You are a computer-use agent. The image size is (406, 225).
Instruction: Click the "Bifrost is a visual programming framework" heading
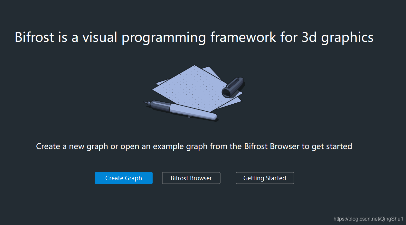[194, 37]
